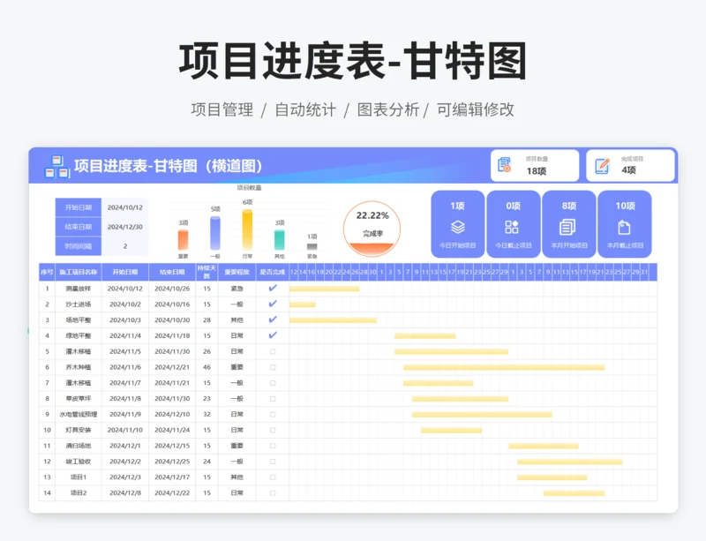The image size is (706, 541).
Task: Click the 完成项目 summary card showing 4项
Action: click(630, 166)
